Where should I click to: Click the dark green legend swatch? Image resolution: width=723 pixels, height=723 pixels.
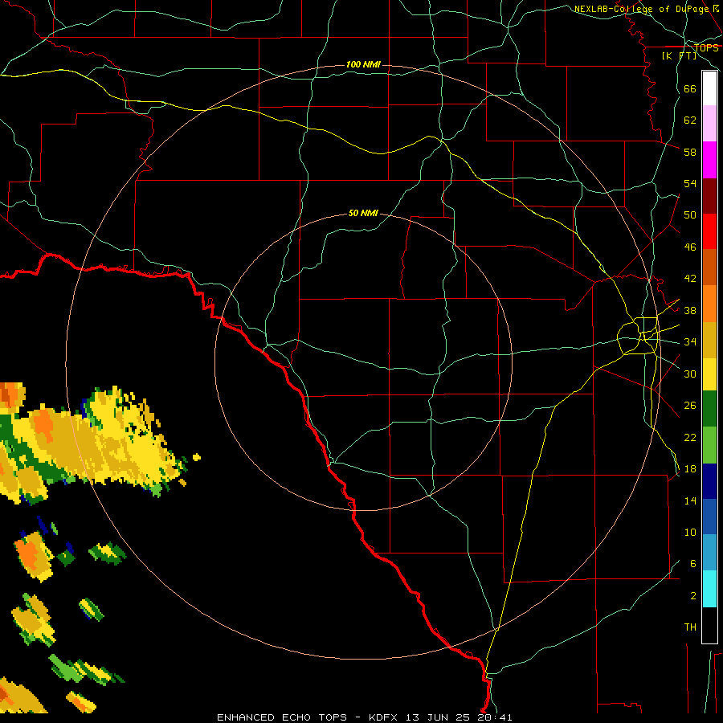click(709, 409)
